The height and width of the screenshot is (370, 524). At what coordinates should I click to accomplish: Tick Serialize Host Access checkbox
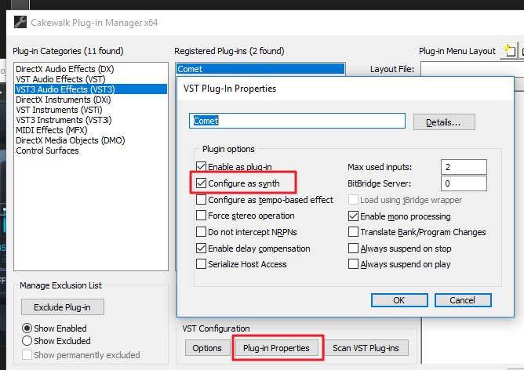202,264
